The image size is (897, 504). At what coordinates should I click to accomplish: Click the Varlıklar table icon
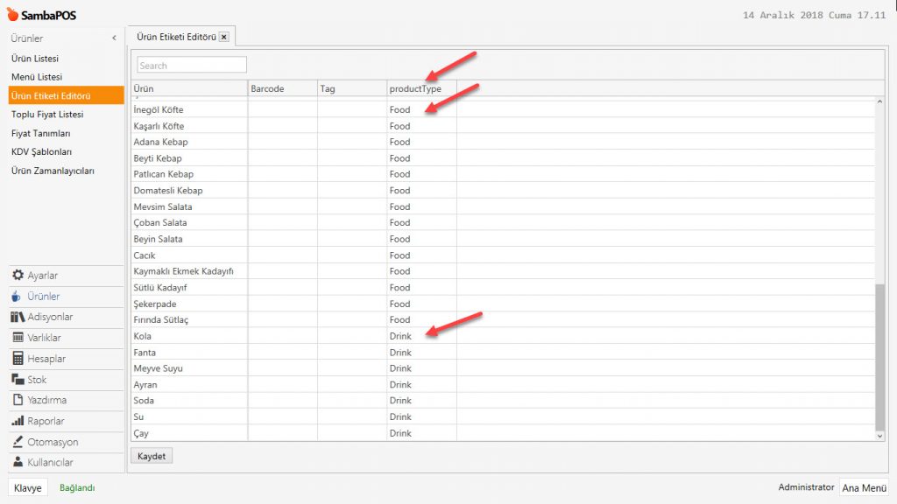click(18, 338)
